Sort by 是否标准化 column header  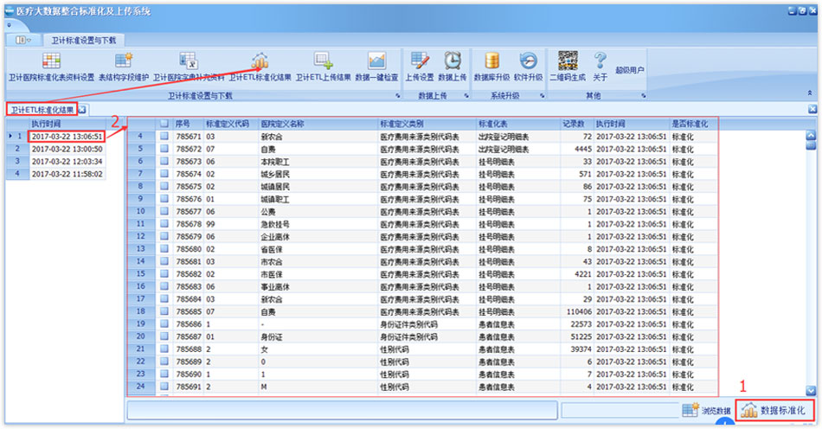coord(693,125)
